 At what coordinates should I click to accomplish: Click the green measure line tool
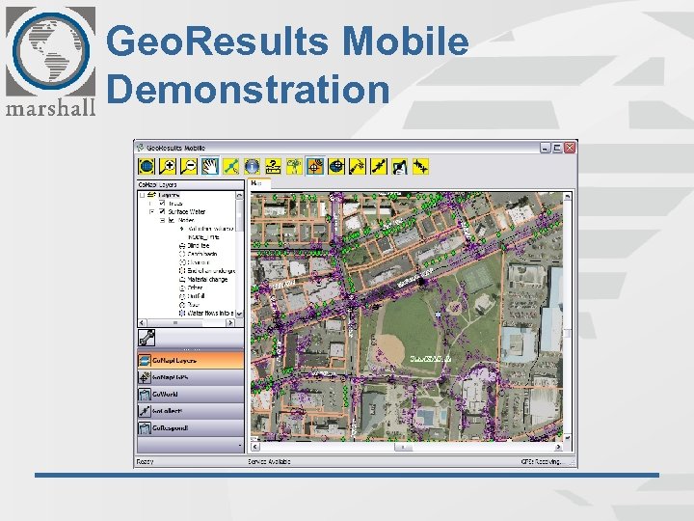click(231, 167)
